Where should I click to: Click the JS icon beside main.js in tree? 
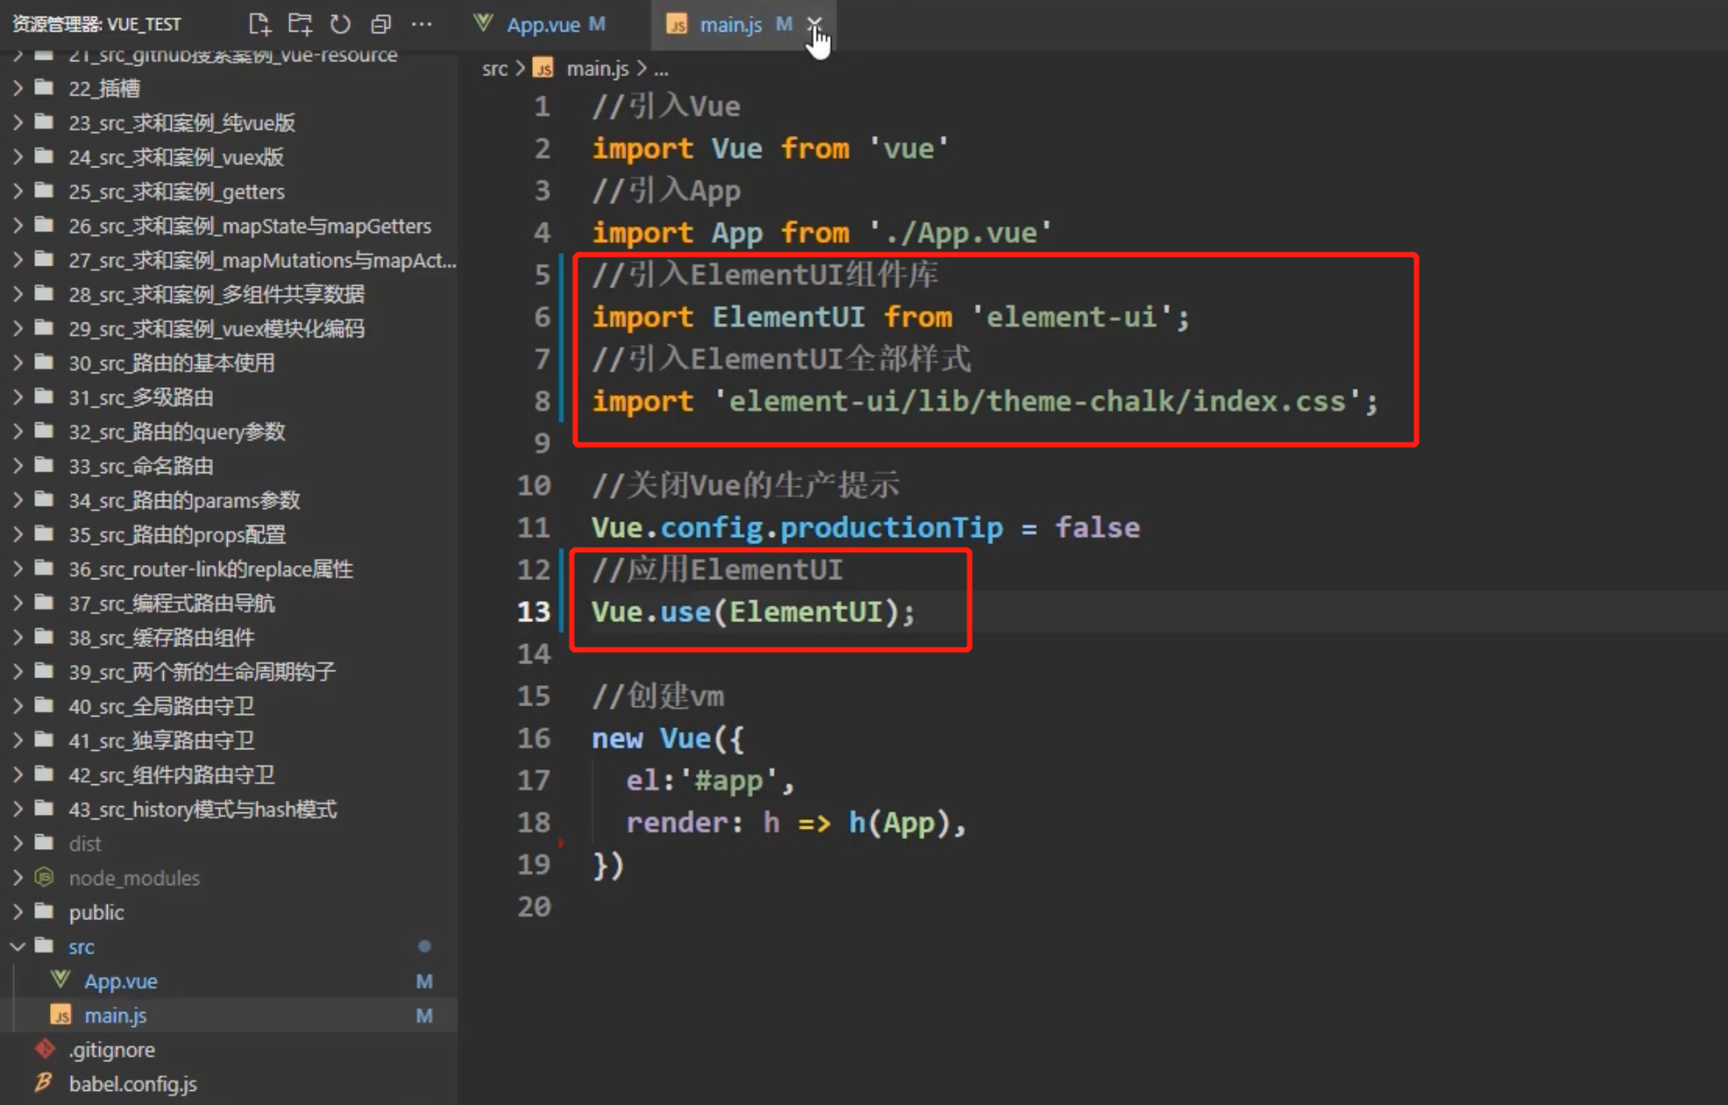point(60,1015)
